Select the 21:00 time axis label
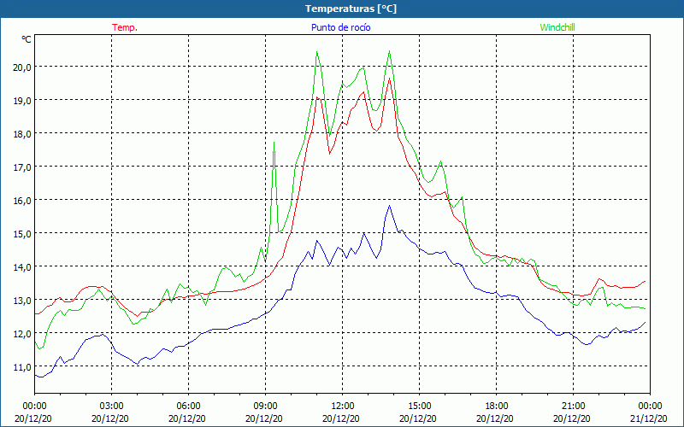 click(573, 406)
